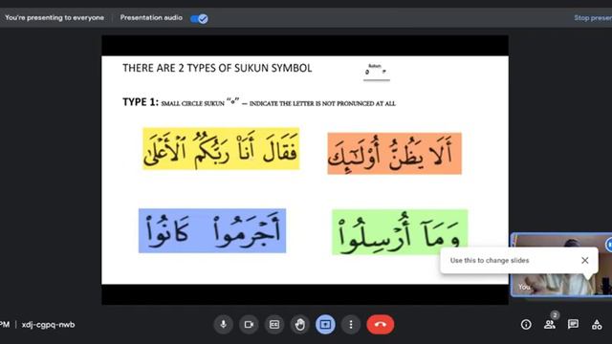Click the green Arabic verse box

[x=400, y=232]
